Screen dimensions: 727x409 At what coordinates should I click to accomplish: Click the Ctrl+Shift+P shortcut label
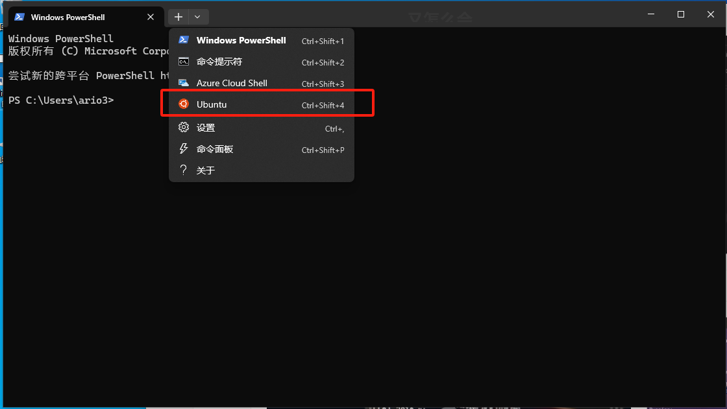323,150
